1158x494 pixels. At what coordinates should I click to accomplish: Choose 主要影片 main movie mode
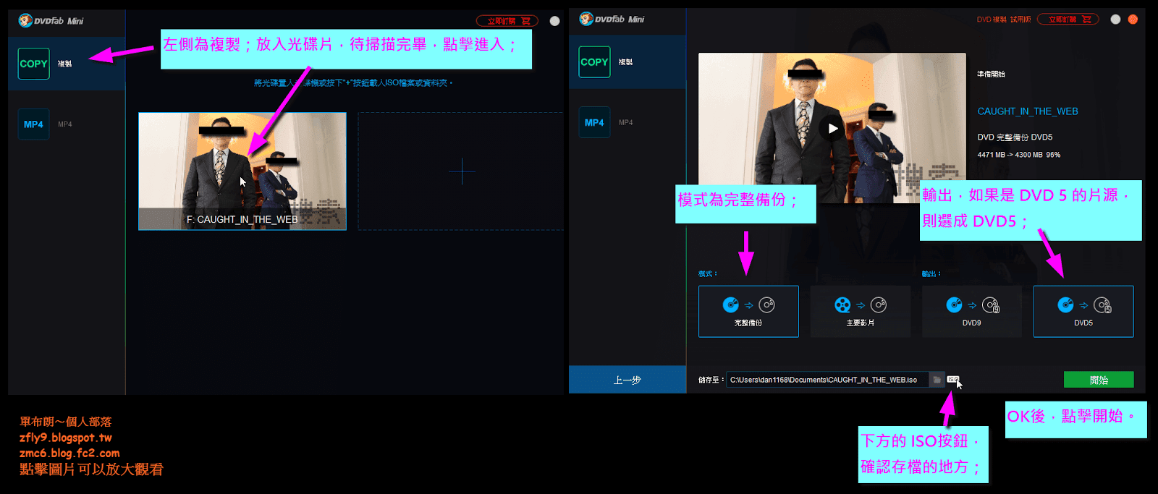[x=861, y=312]
